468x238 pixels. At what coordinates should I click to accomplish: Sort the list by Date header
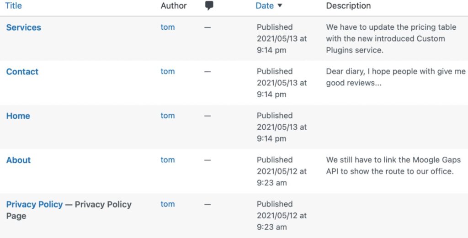[265, 6]
